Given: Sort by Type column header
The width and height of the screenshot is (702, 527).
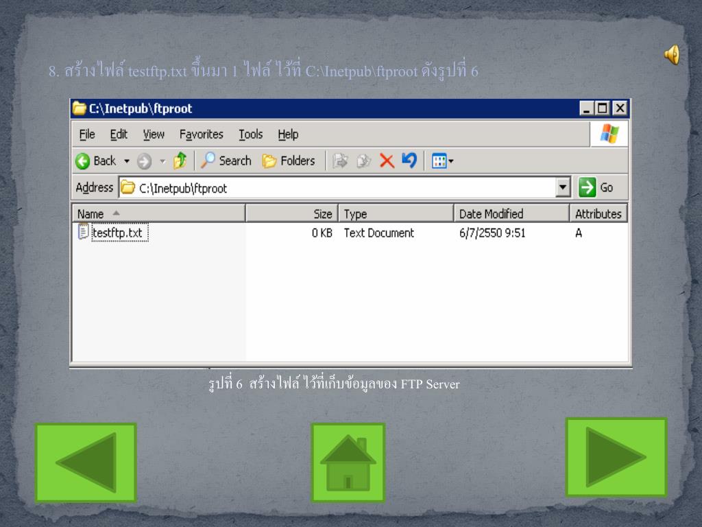Looking at the screenshot, I should coord(396,213).
